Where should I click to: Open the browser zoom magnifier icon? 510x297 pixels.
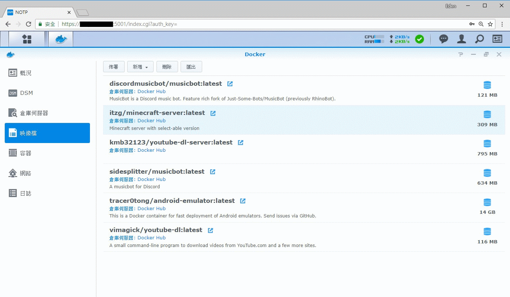[x=481, y=24]
